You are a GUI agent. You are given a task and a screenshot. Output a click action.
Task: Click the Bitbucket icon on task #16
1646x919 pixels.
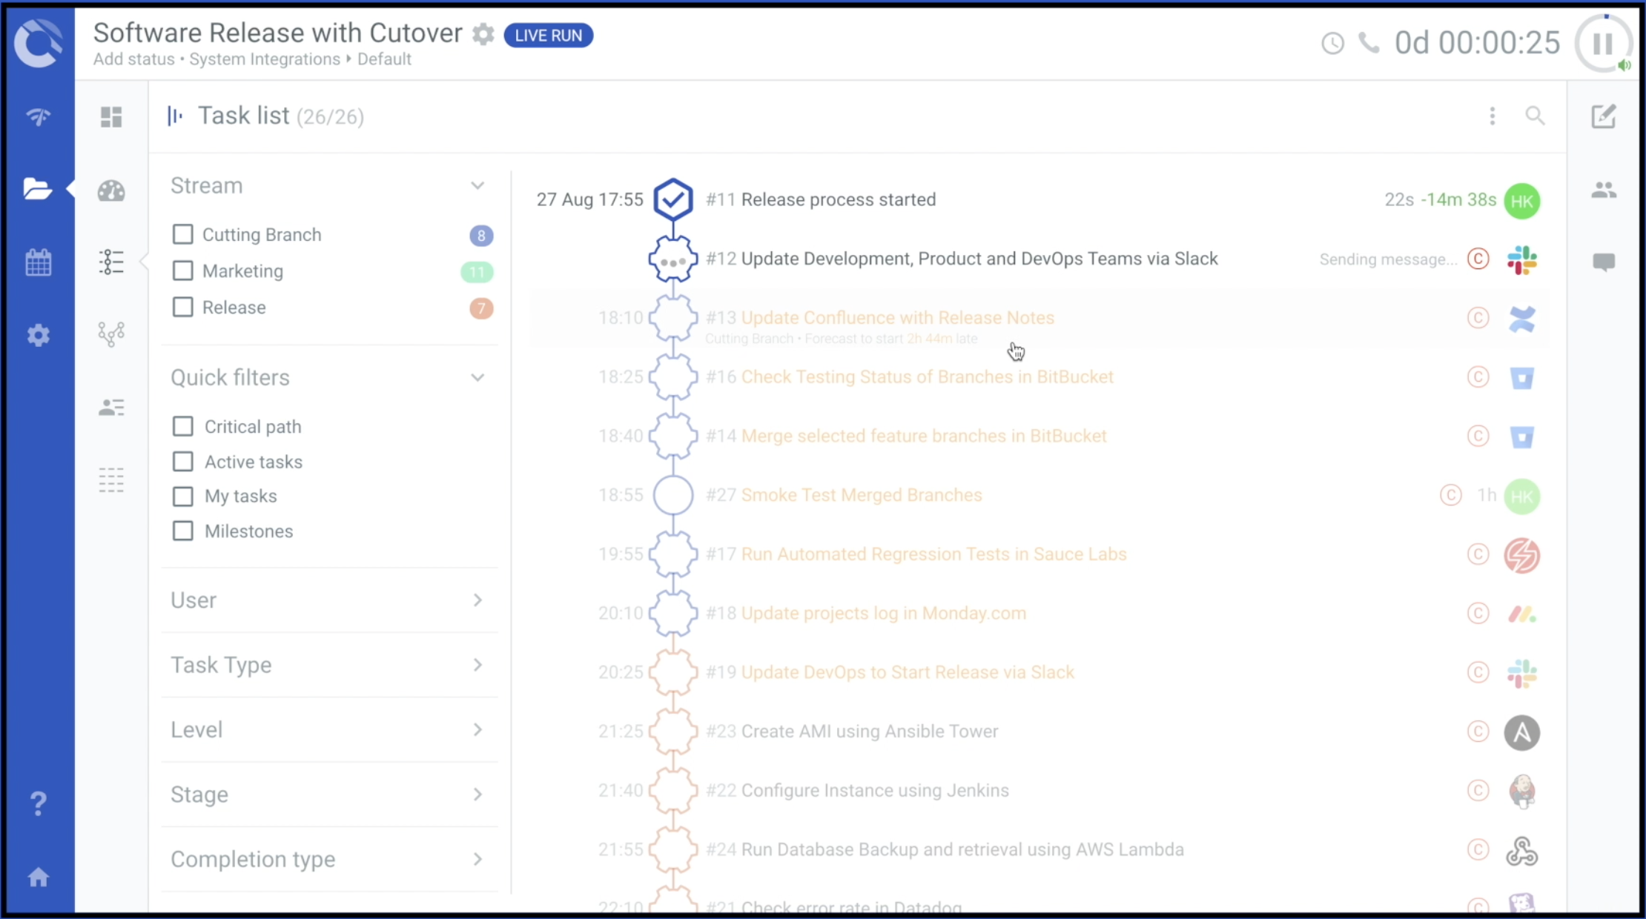(1522, 378)
